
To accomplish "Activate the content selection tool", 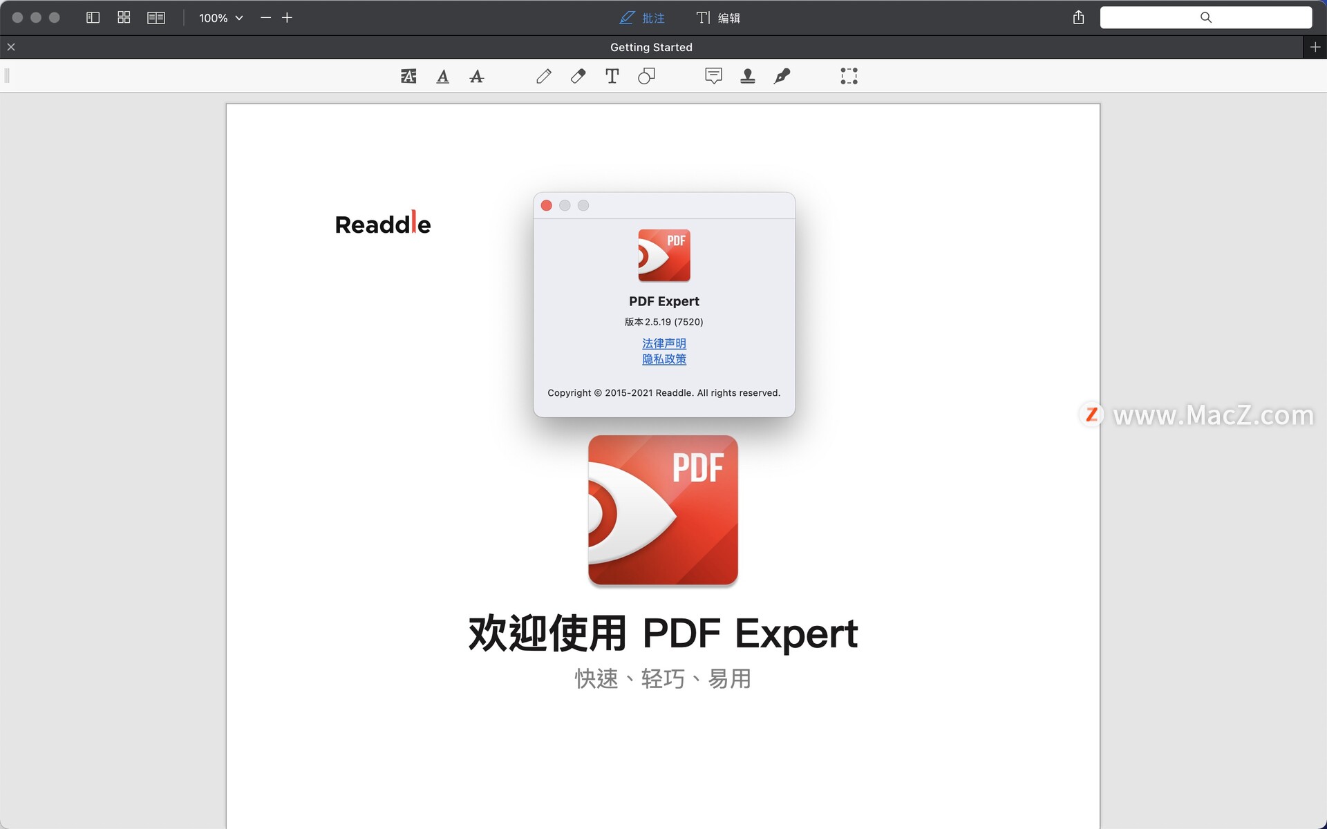I will (849, 76).
